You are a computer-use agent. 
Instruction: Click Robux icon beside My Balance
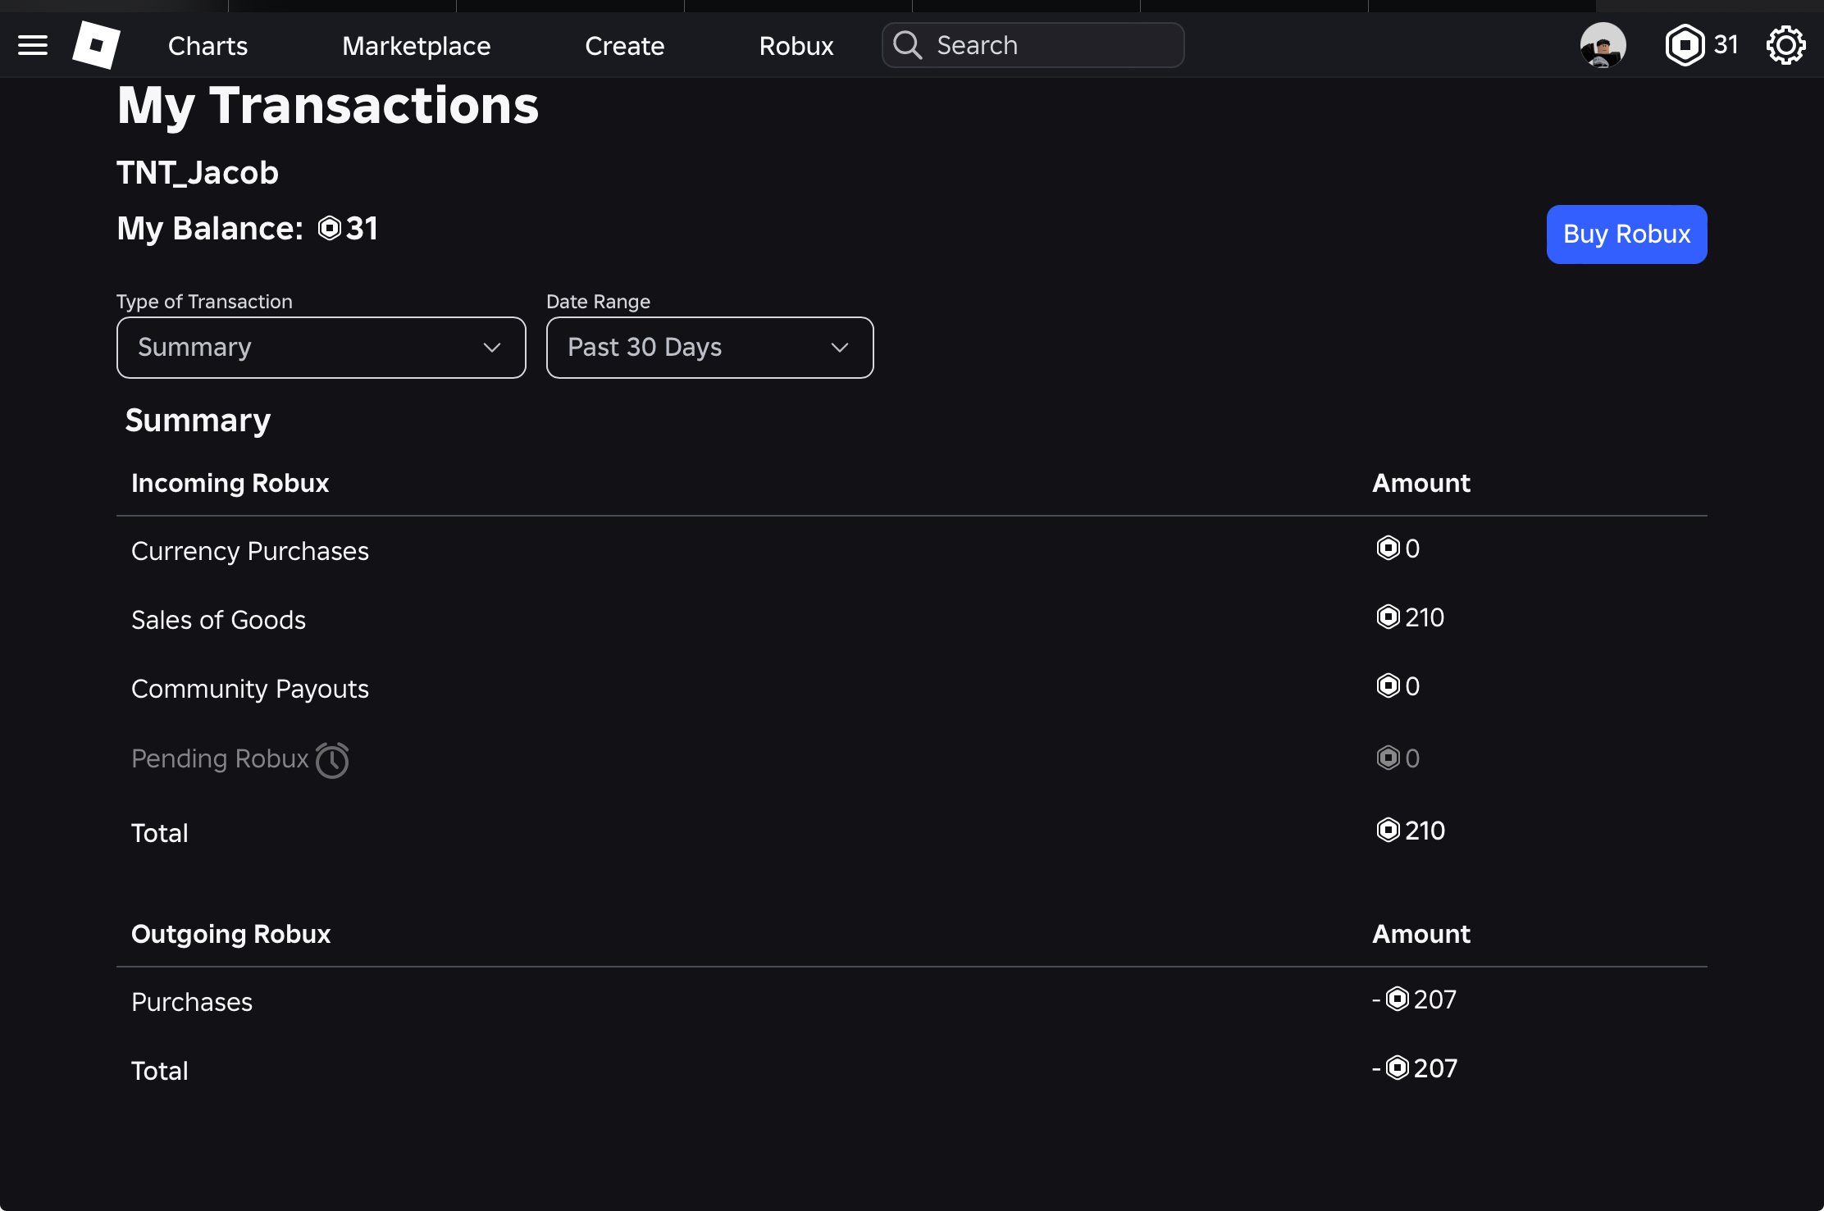330,228
